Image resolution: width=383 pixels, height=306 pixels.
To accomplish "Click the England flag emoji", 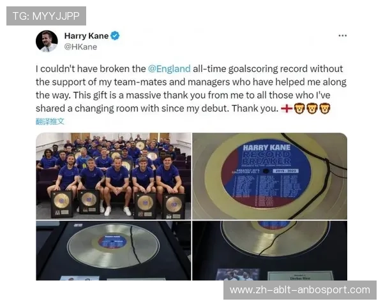I will pos(287,108).
